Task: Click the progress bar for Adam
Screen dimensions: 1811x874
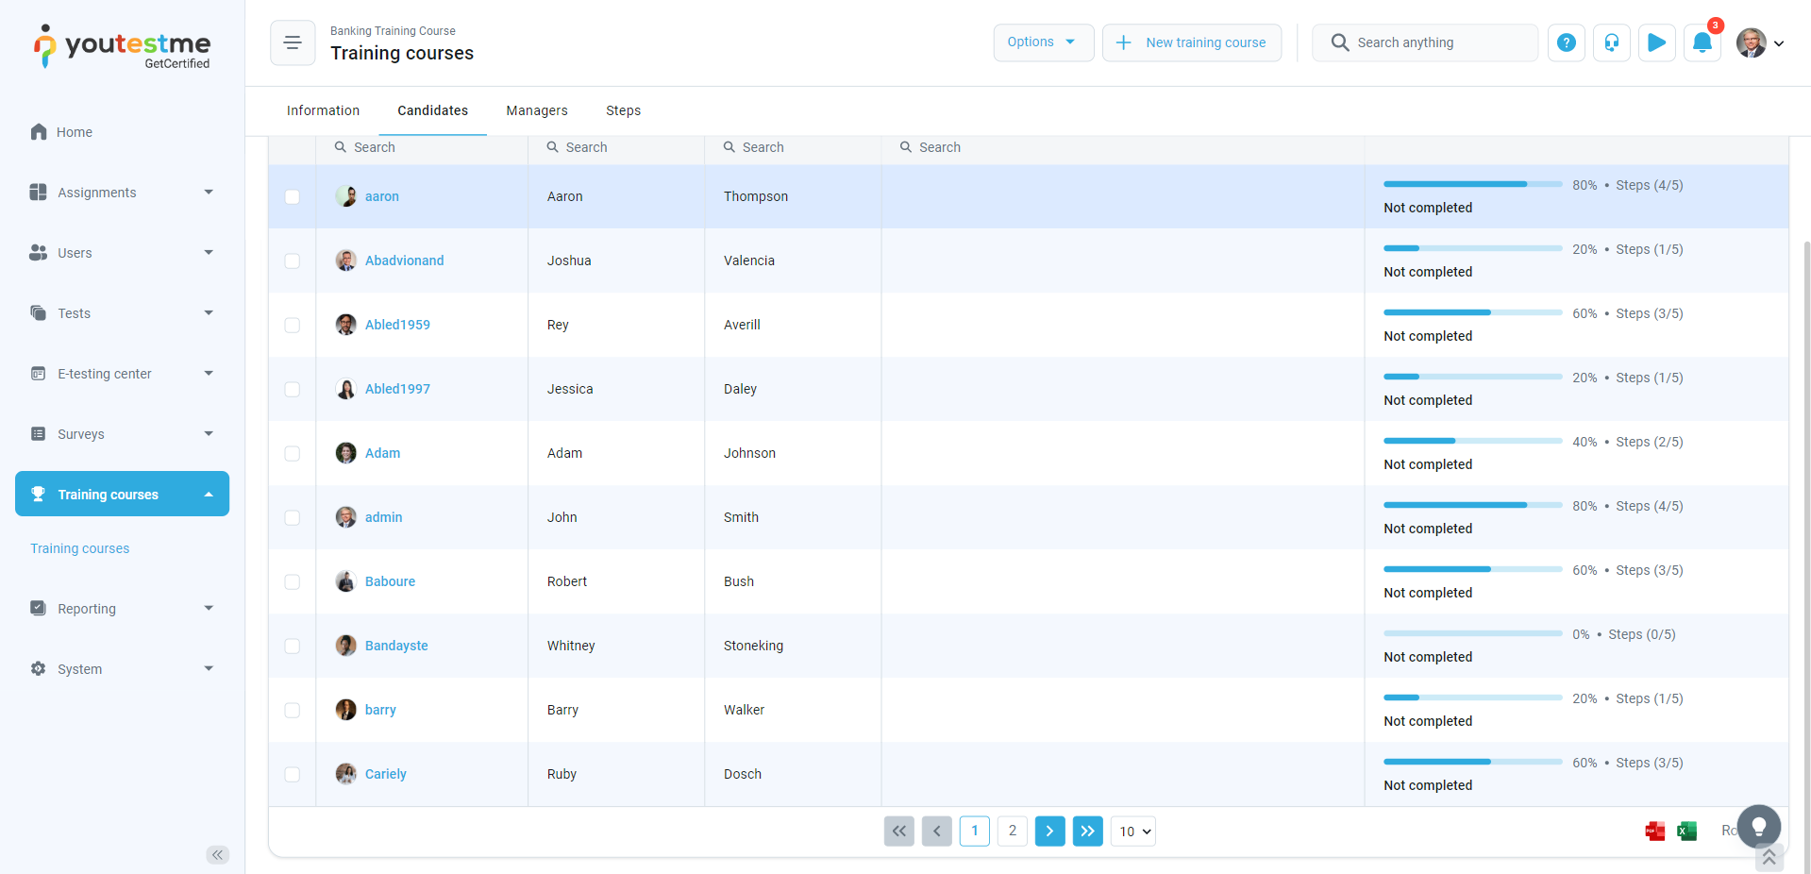Action: coord(1472,441)
